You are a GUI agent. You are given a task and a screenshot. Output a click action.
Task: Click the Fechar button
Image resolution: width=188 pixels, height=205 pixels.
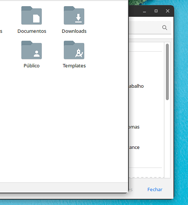155,189
